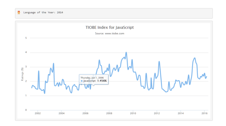Click the award medal icon
The image size is (226, 126).
(x=19, y=13)
